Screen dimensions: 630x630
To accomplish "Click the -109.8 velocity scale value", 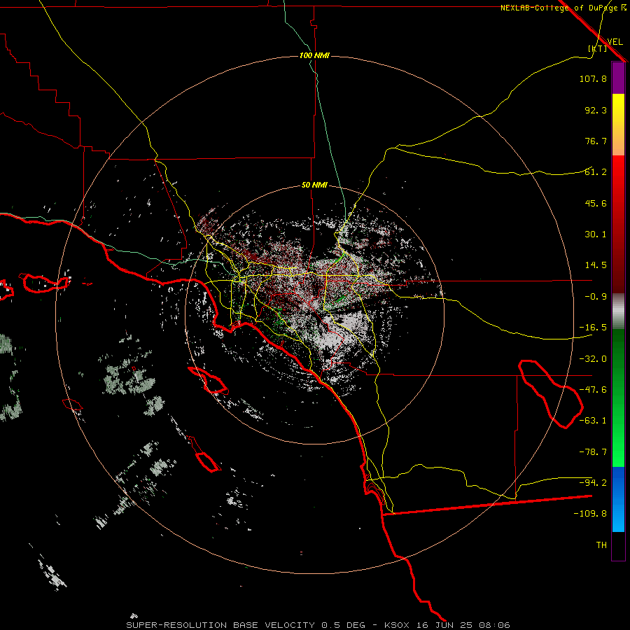I will 590,514.
